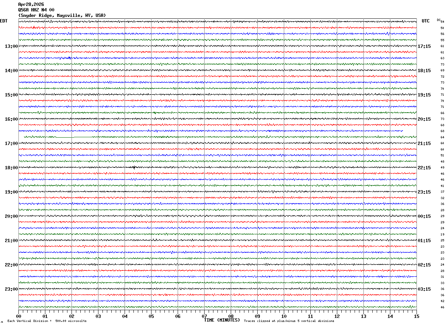
Task: Click the TIME (MINUTES) axis title
Action: click(x=222, y=320)
